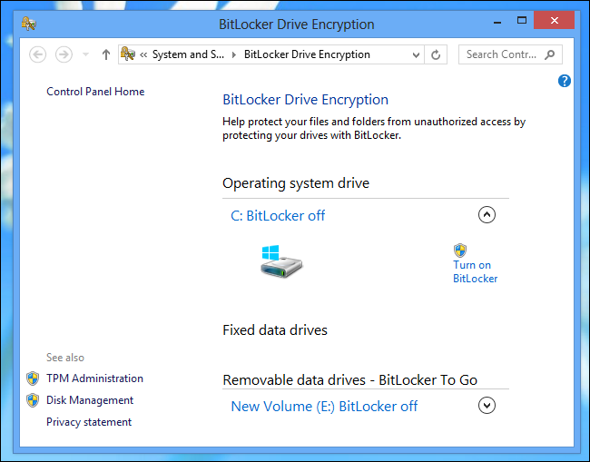This screenshot has width=590, height=462.
Task: Go up one level with Up arrow
Action: (106, 54)
